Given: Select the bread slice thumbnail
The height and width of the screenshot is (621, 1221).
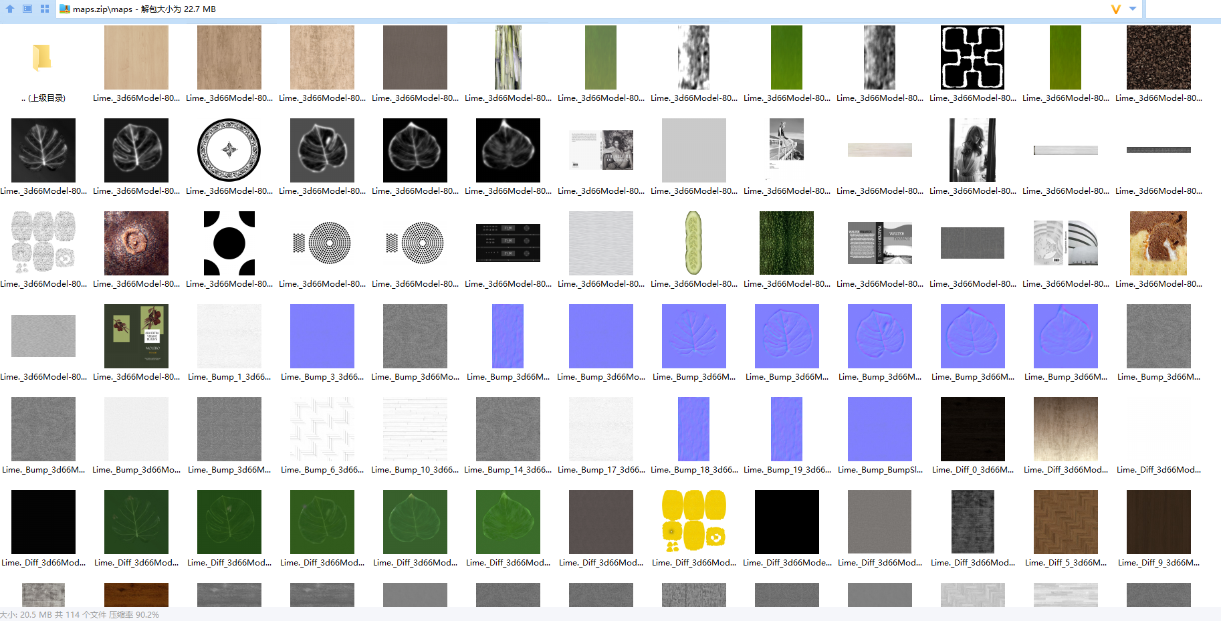Looking at the screenshot, I should coord(1159,243).
